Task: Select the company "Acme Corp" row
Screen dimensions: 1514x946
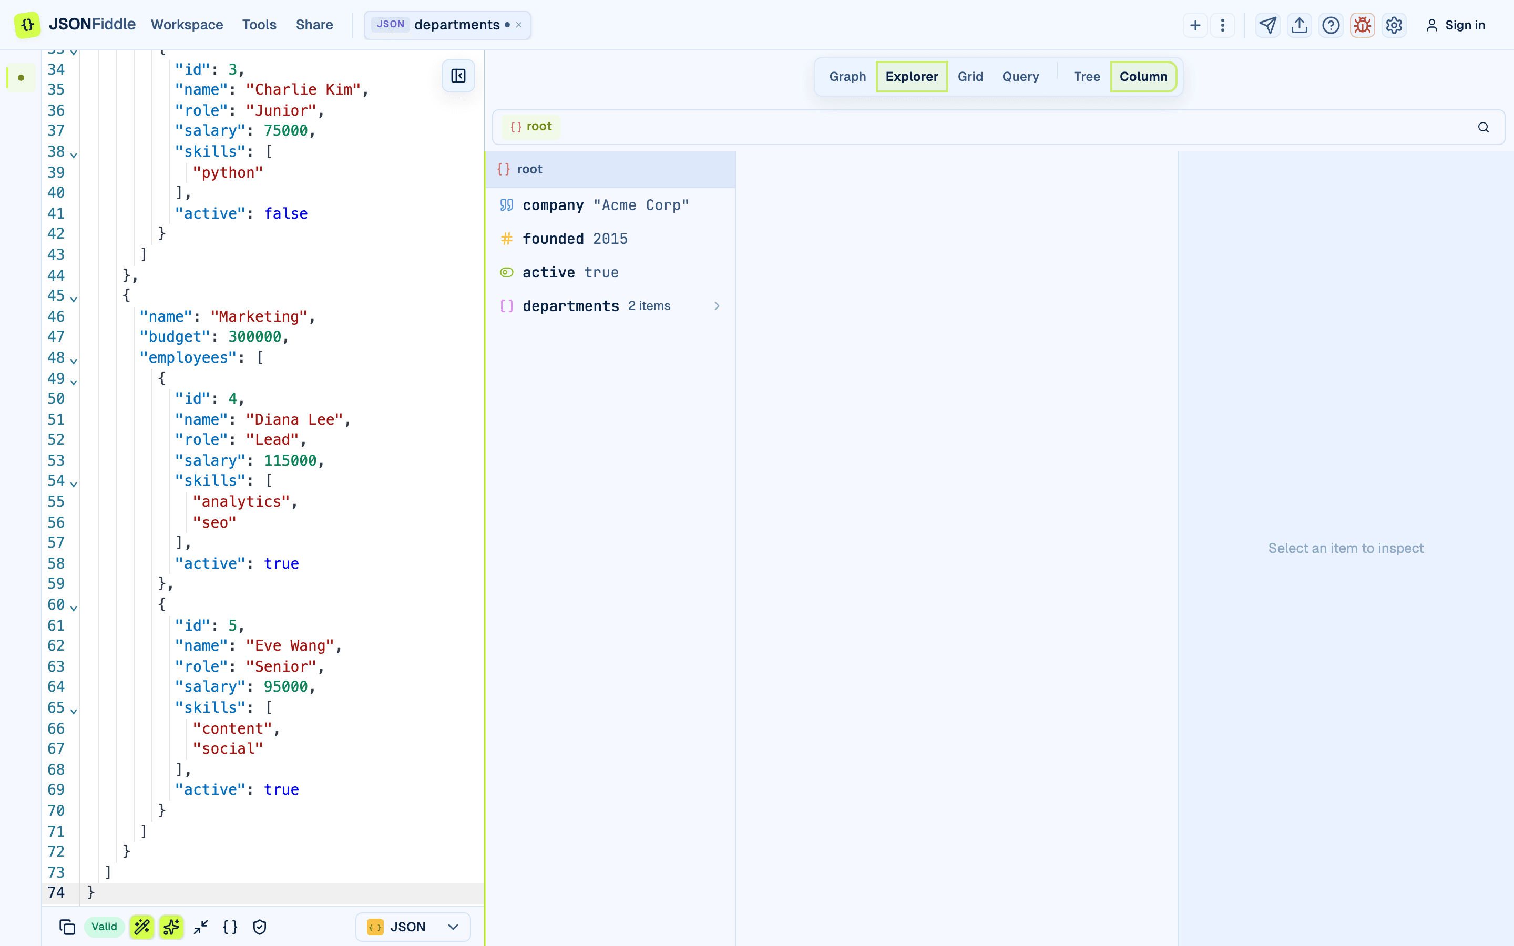Action: tap(611, 205)
